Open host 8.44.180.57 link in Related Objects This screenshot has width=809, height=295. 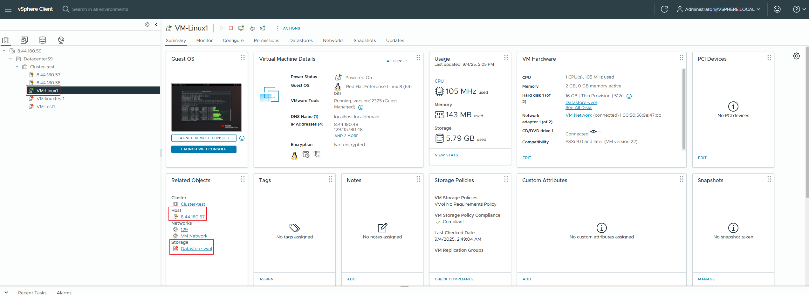[x=193, y=217]
